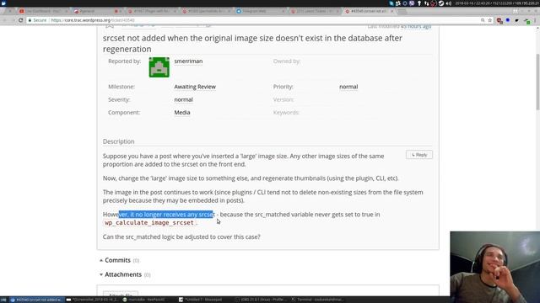This screenshot has width=540, height=303.
Task: Click the normal severity value link
Action: (x=183, y=99)
